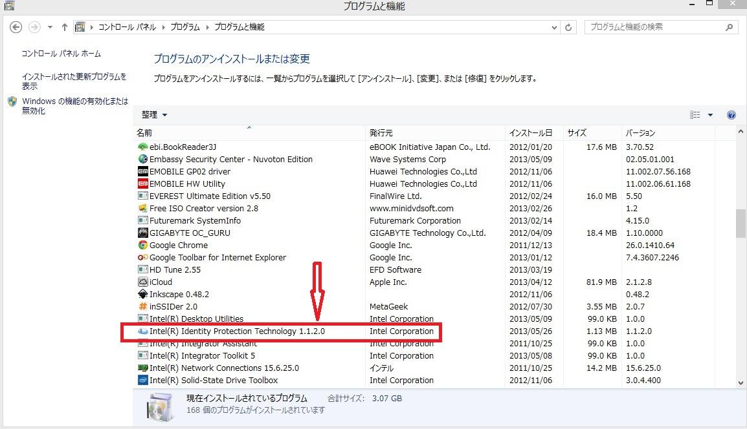
Task: Click publisher EFD Software
Action: click(x=395, y=269)
